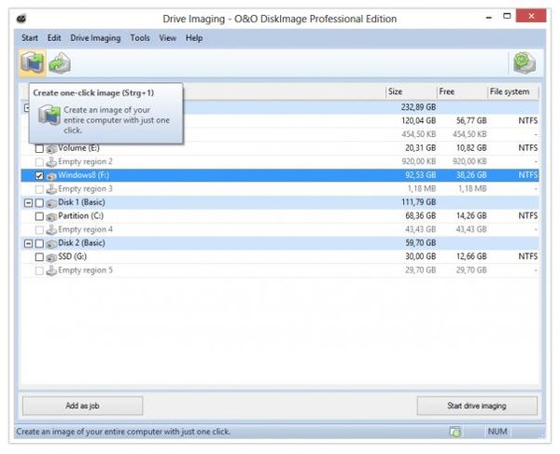Click the green arrow restore toolbar icon
Image resolution: width=560 pixels, height=454 pixels.
coord(61,63)
